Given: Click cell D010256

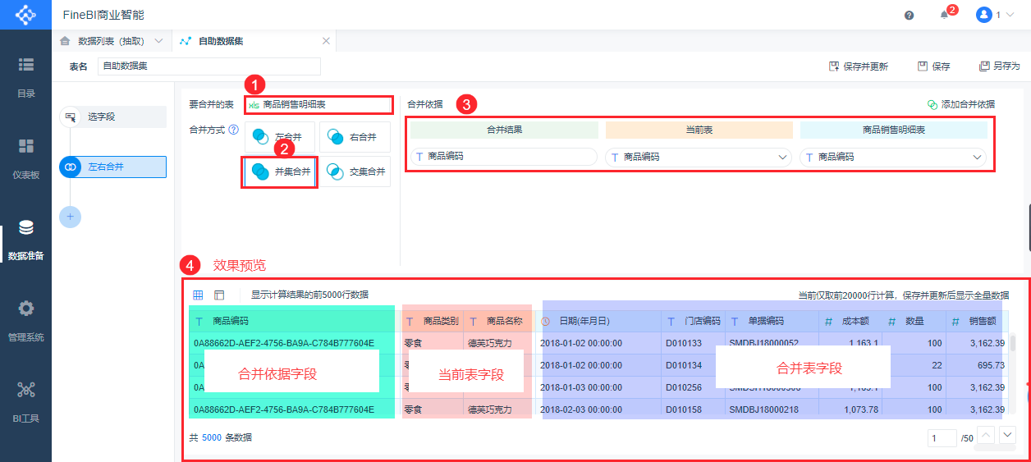Looking at the screenshot, I should click(x=693, y=387).
